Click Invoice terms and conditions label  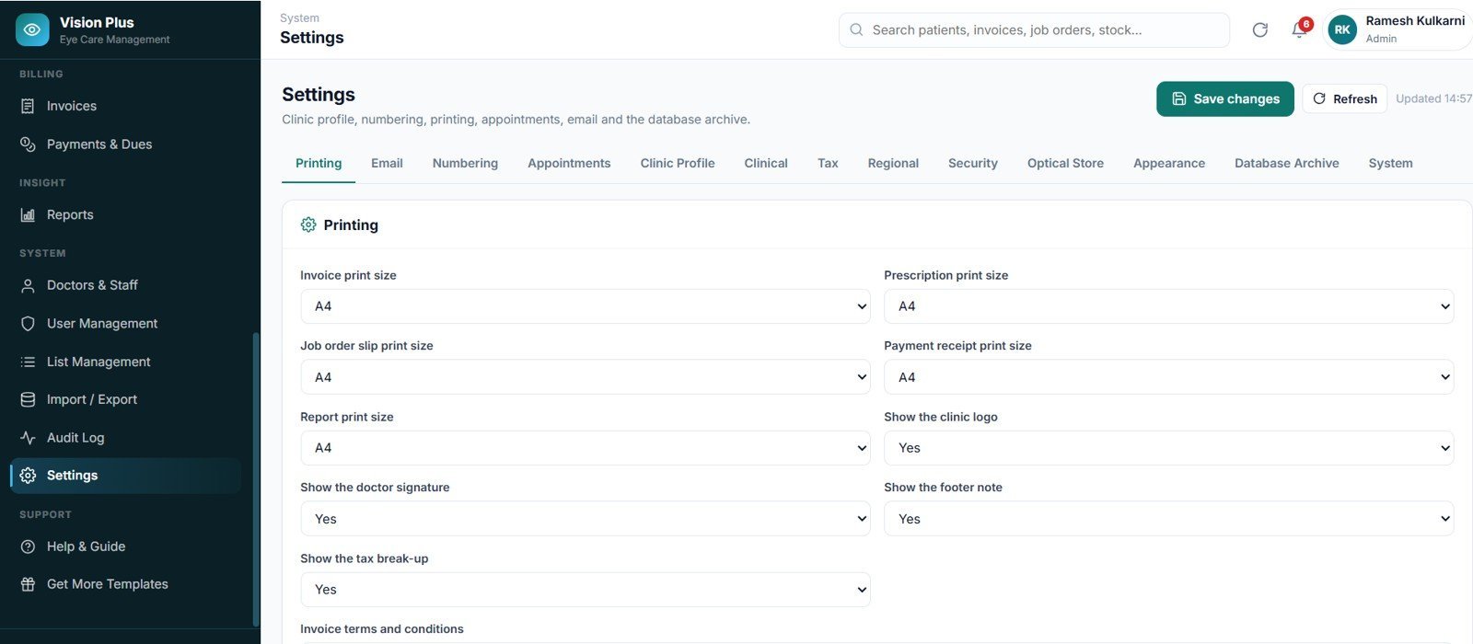[x=382, y=629]
